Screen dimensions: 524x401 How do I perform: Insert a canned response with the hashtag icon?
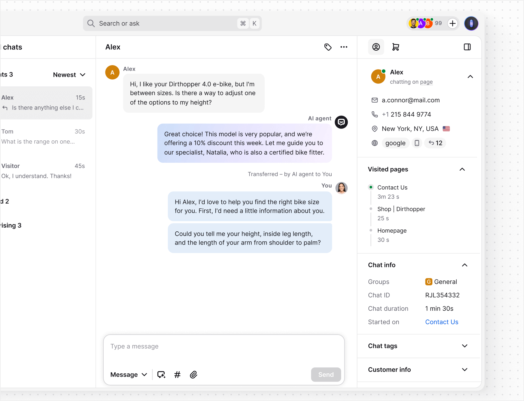pyautogui.click(x=177, y=375)
